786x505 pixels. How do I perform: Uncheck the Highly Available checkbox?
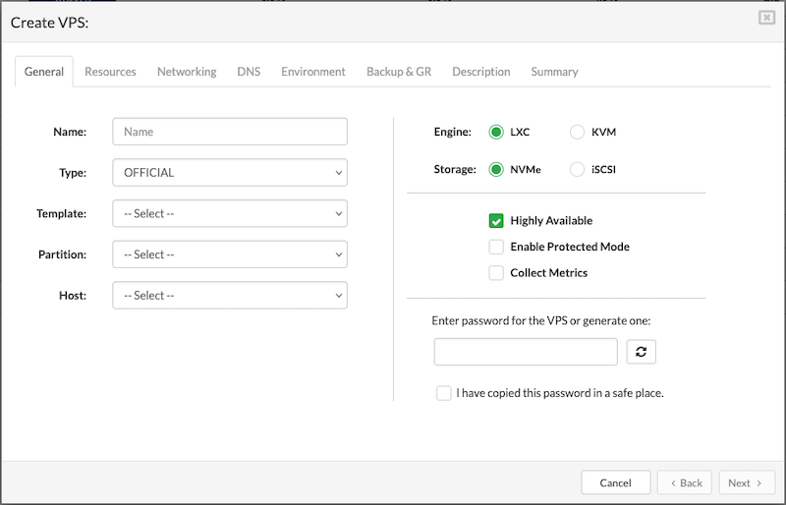496,221
